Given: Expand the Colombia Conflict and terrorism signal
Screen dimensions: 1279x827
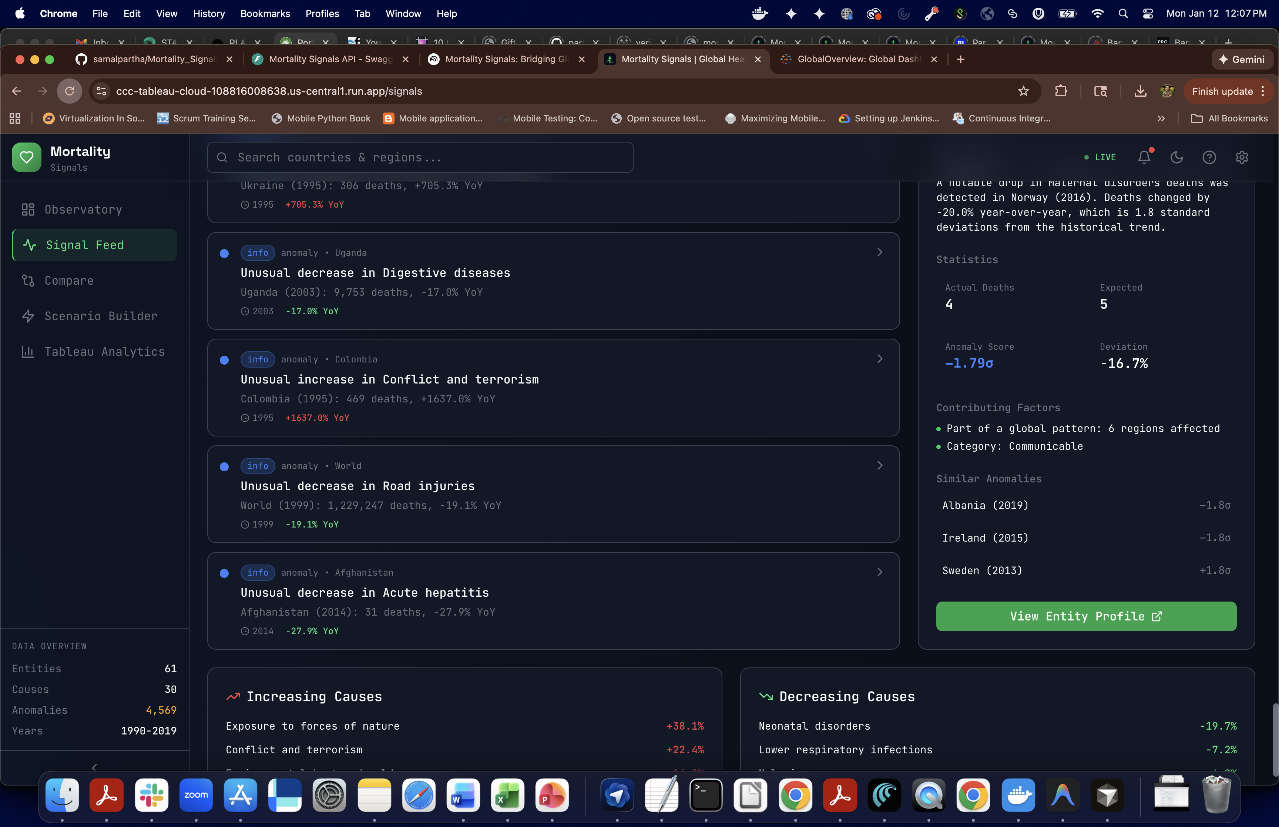Looking at the screenshot, I should pos(879,359).
